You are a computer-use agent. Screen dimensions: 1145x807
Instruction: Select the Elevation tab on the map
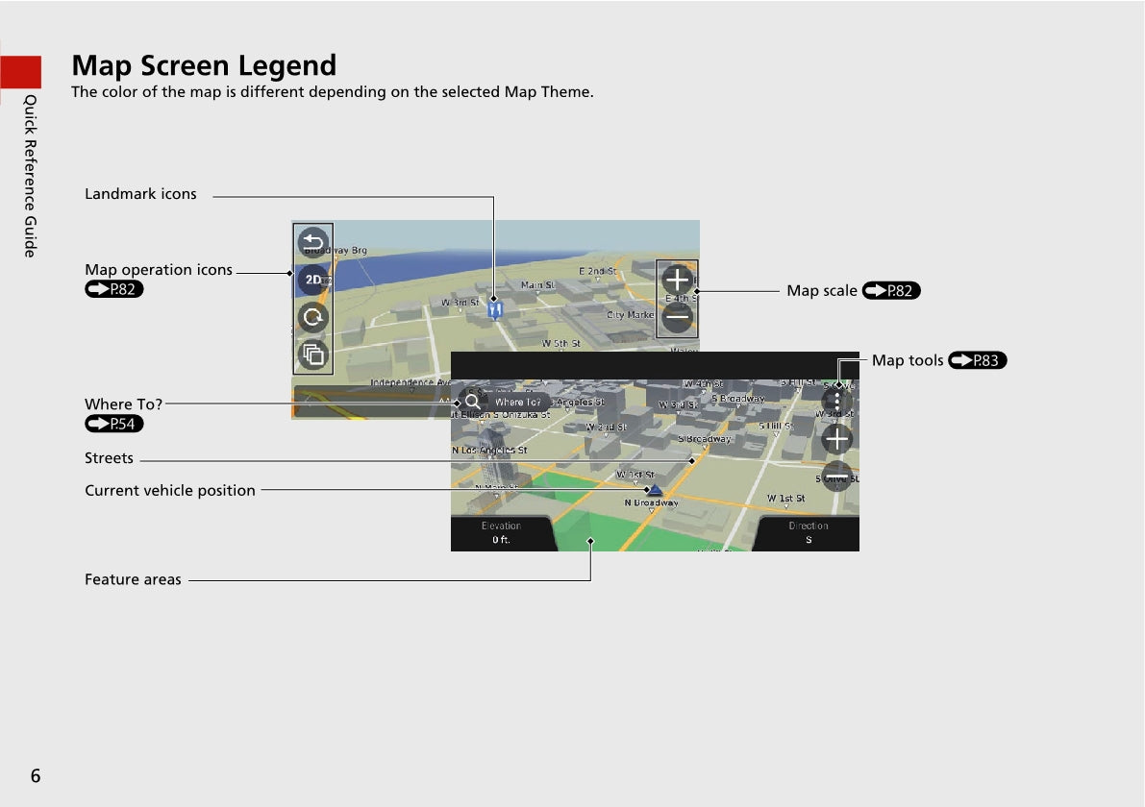click(x=501, y=533)
